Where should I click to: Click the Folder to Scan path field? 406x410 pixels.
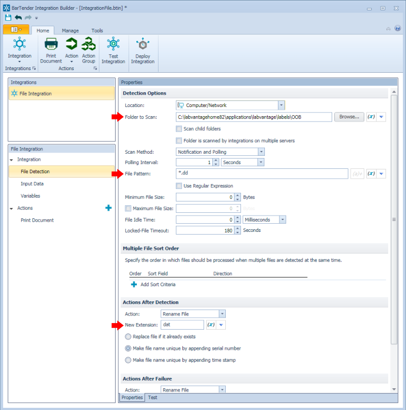pos(254,117)
